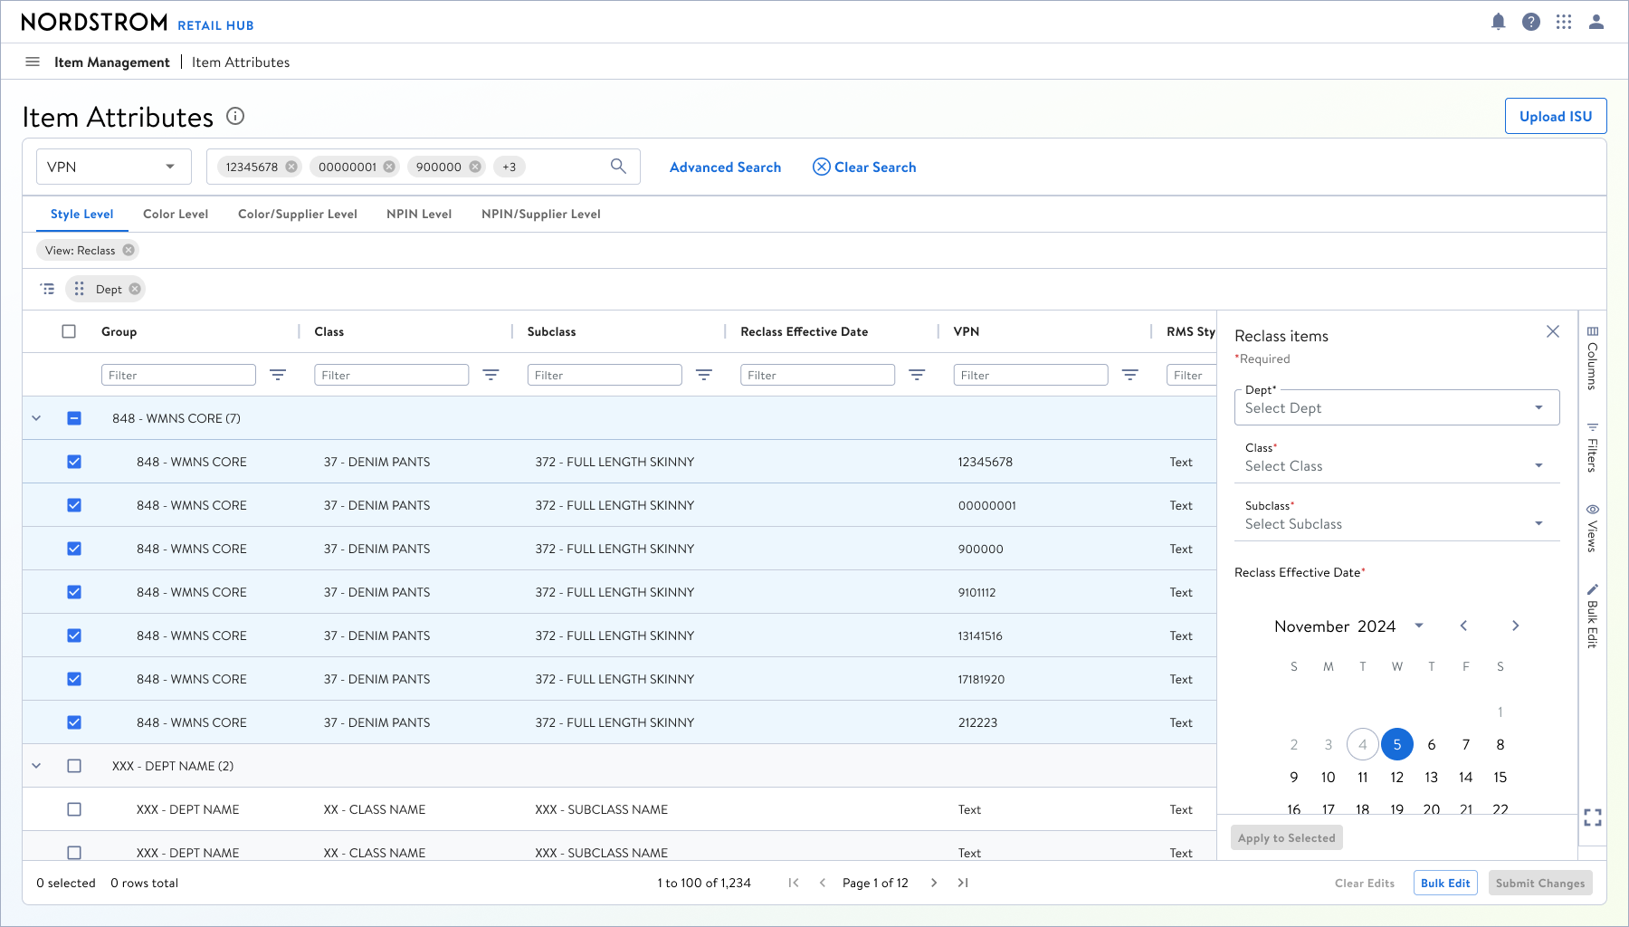Click the Apply to Selected button
This screenshot has width=1629, height=927.
(1287, 837)
